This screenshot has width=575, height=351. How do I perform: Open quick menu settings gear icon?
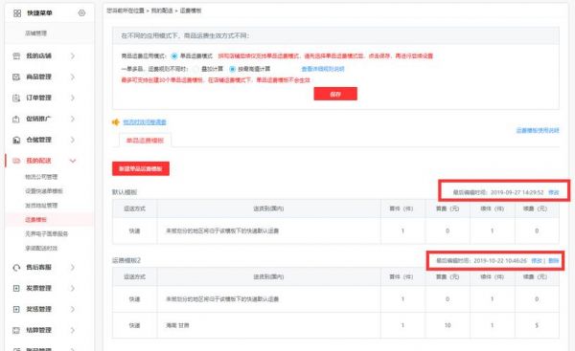[81, 13]
